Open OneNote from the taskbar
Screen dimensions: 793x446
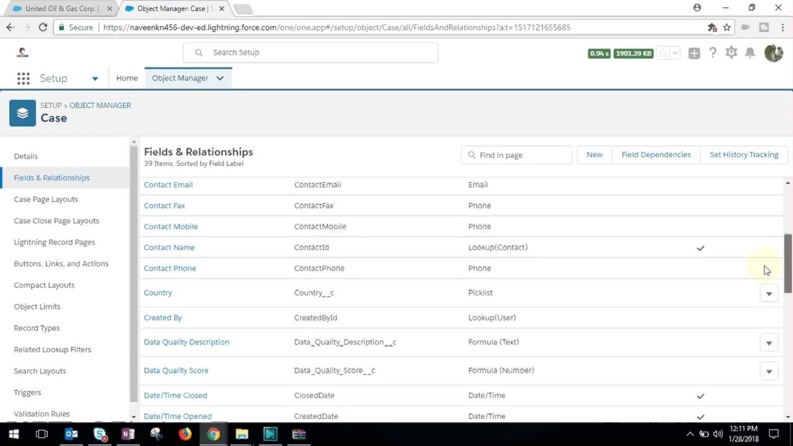pos(128,434)
